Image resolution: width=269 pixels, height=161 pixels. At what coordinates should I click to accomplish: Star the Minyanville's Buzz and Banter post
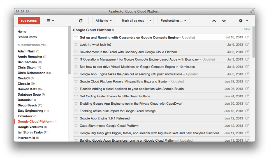click(76, 81)
